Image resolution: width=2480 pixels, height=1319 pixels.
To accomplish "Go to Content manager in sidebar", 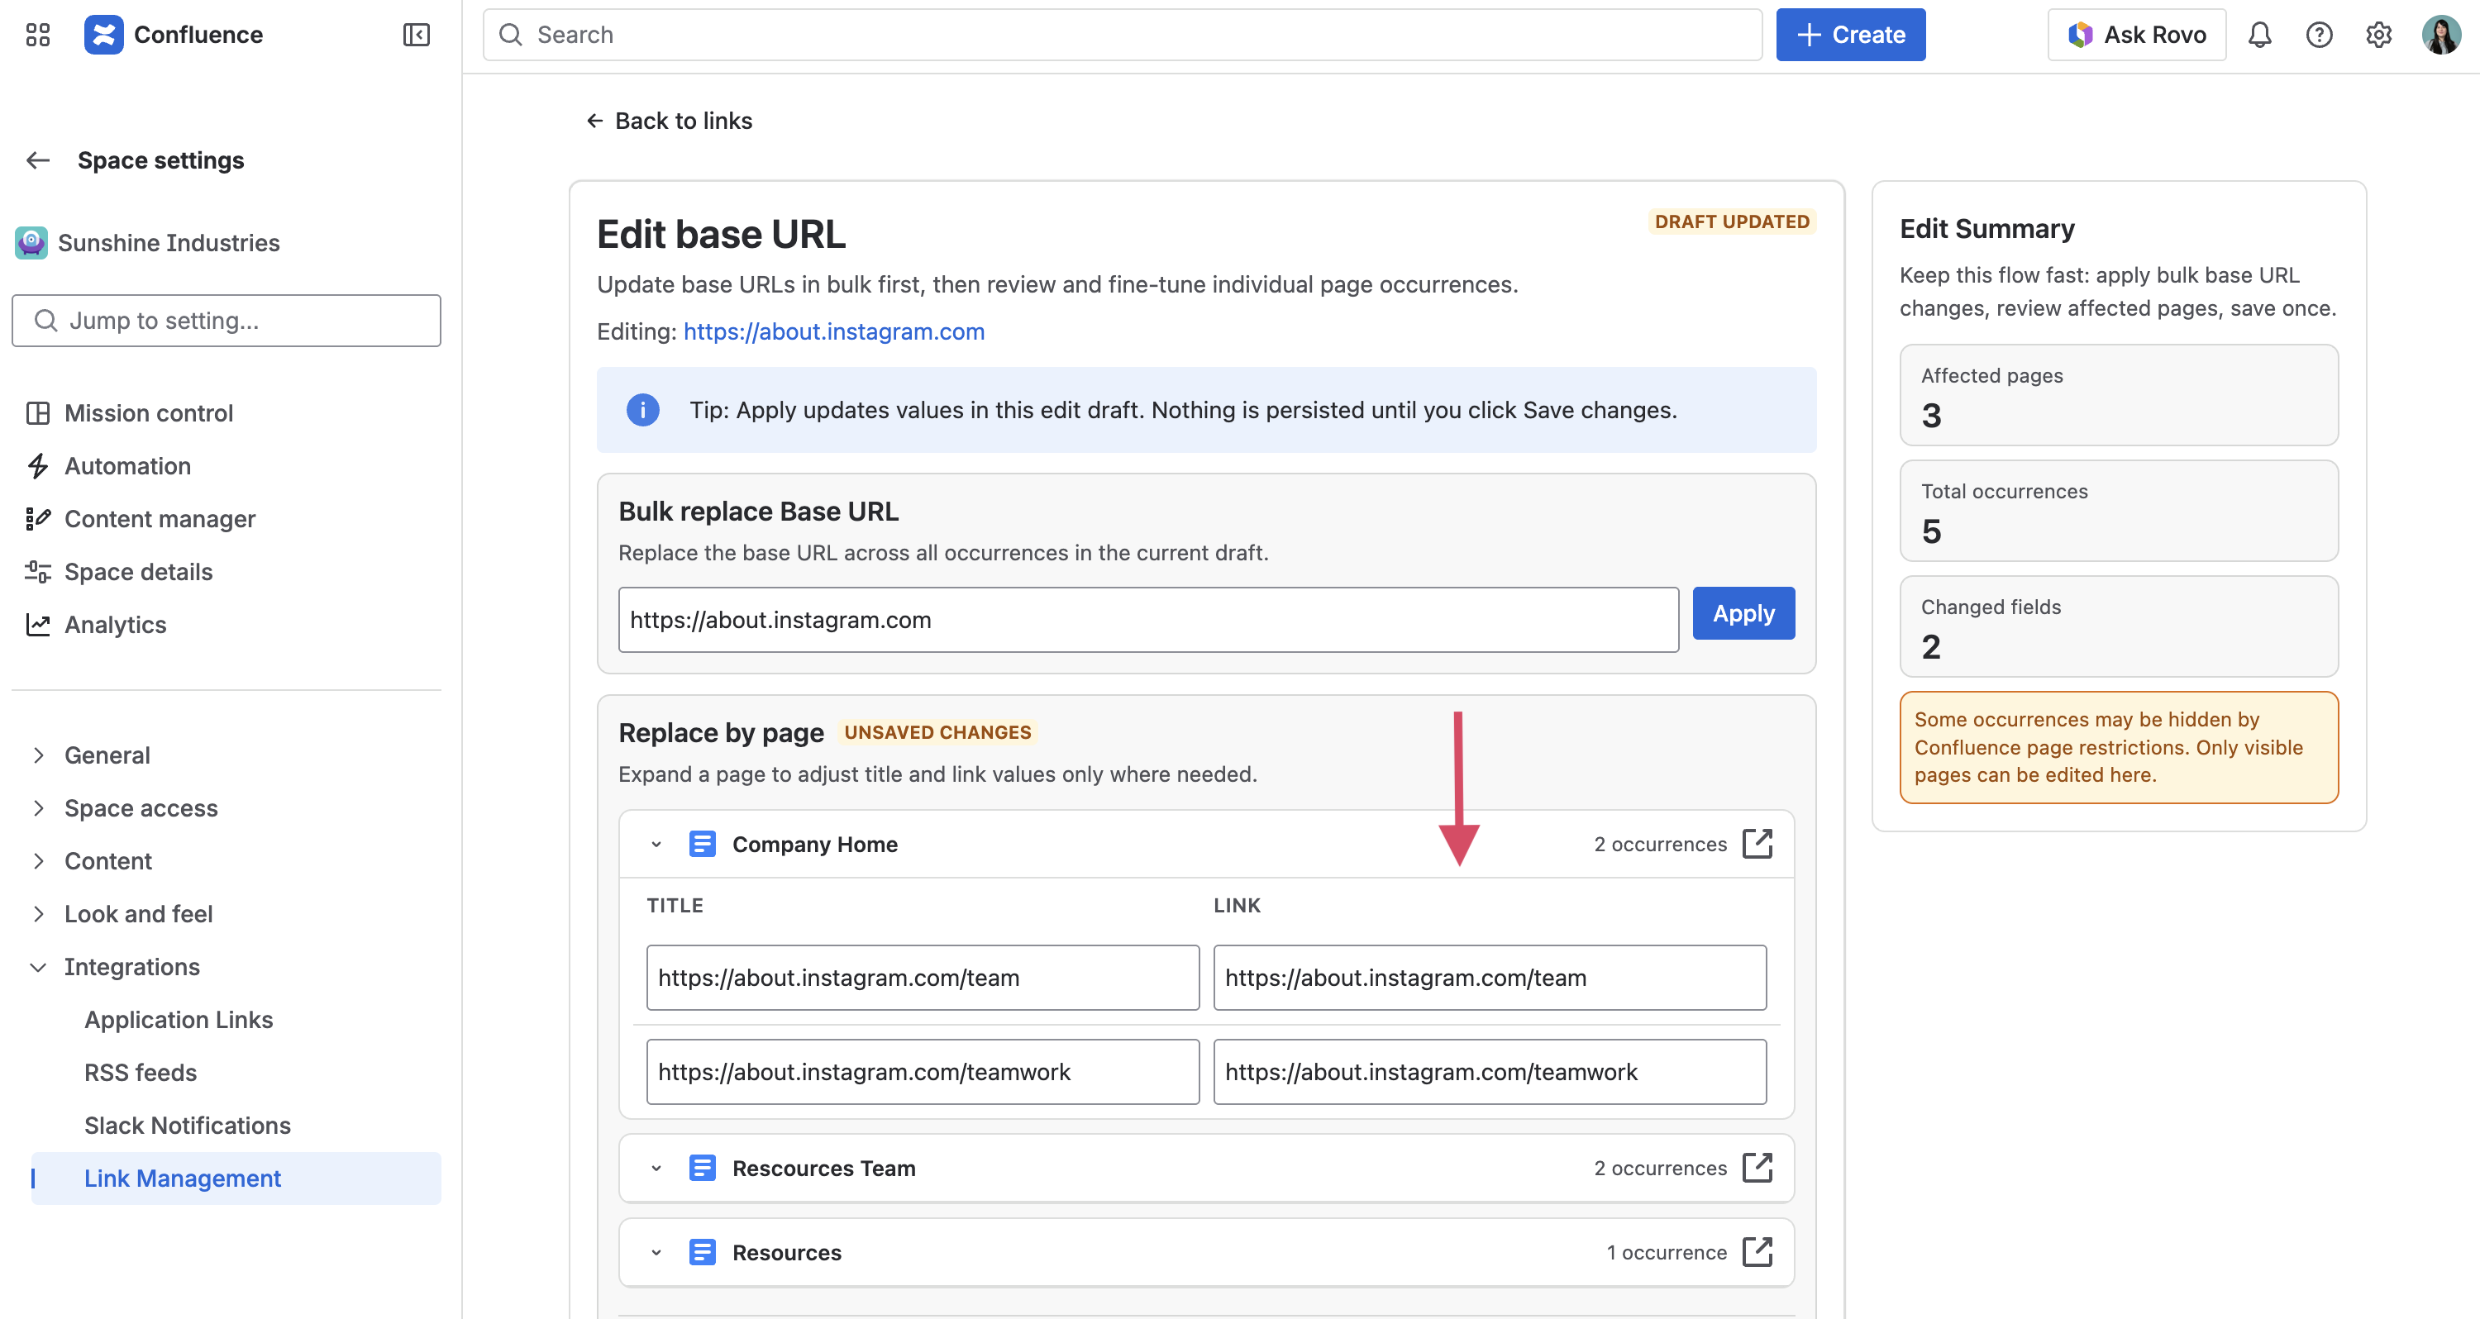I will point(160,519).
